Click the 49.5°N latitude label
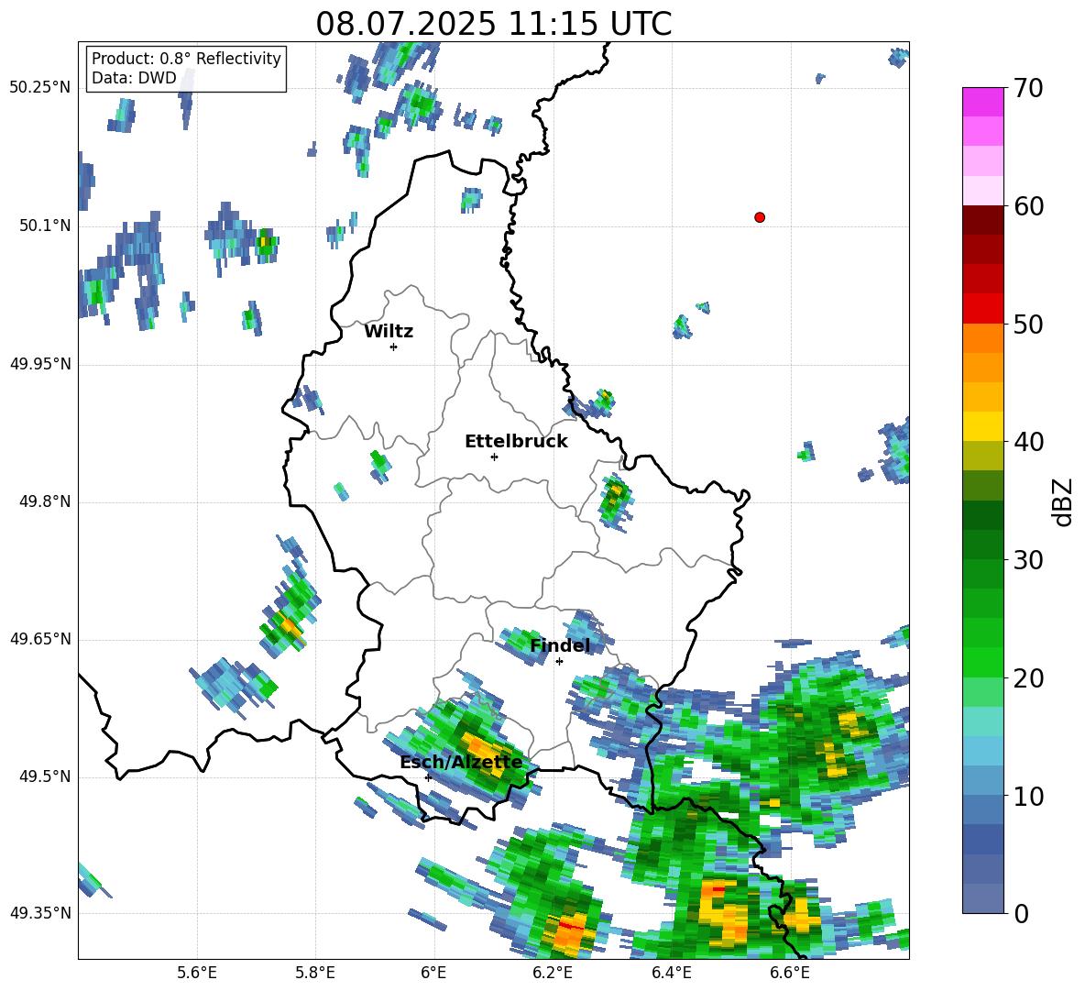This screenshot has width=1085, height=991. pos(44,776)
